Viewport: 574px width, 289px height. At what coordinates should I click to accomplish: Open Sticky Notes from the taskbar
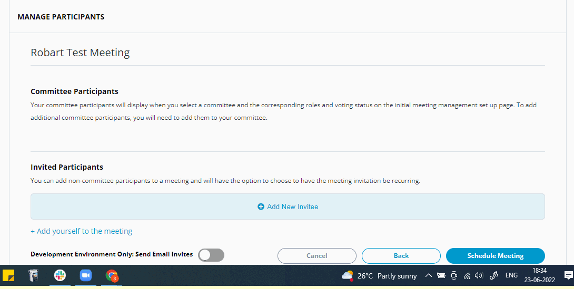8,275
